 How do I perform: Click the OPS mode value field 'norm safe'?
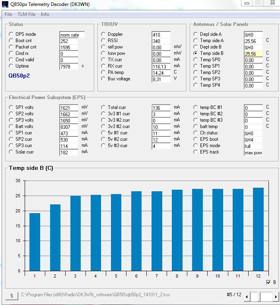tap(72, 35)
